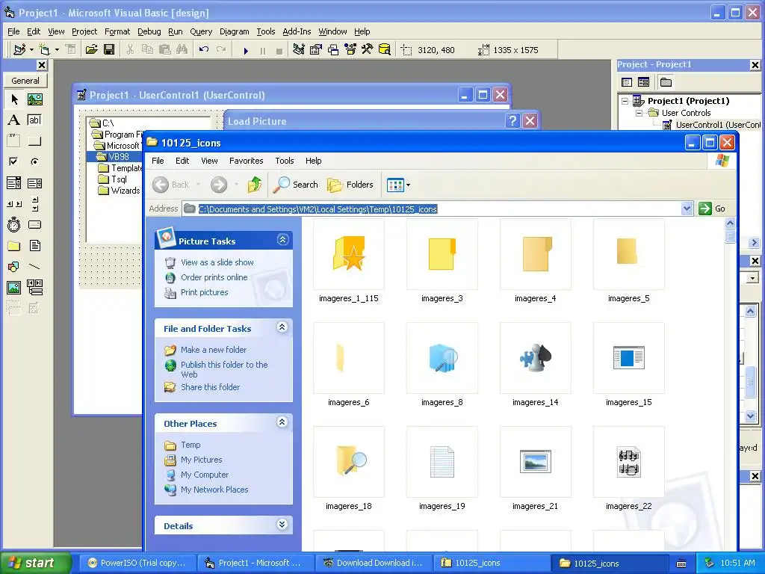This screenshot has height=574, width=765.
Task: Click View Code in Project panel
Action: coord(627,82)
